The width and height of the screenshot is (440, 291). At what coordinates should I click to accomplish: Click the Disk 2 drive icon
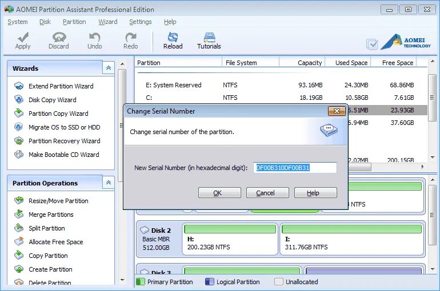pos(145,230)
